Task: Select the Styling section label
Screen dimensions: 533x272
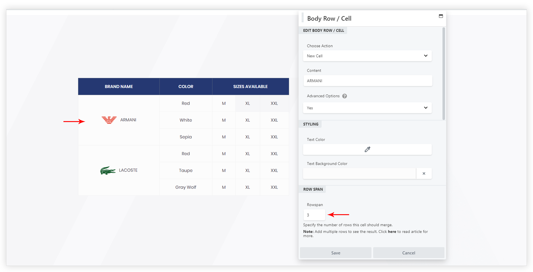Action: tap(310, 124)
